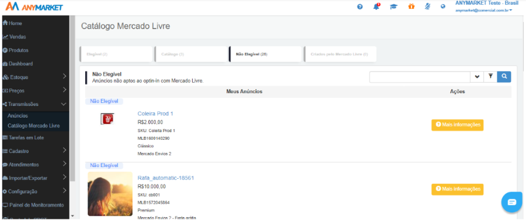Click the Não Elegível badge above Rafa_automatic-18561
This screenshot has width=526, height=220.
click(104, 165)
